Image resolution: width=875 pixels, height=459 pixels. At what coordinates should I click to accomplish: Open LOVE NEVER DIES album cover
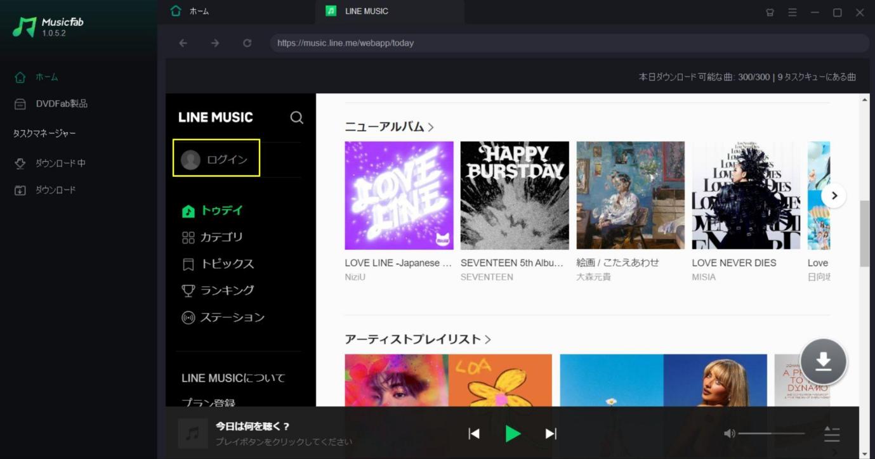[746, 195]
